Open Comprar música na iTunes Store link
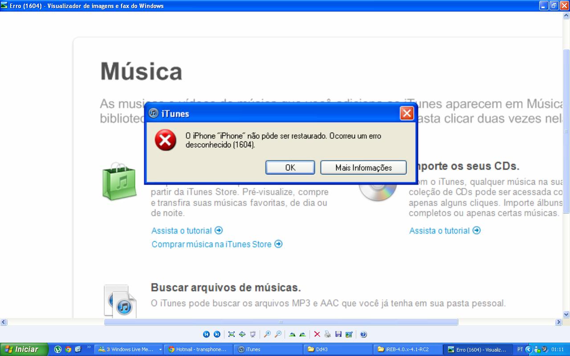Image resolution: width=570 pixels, height=356 pixels. click(217, 244)
